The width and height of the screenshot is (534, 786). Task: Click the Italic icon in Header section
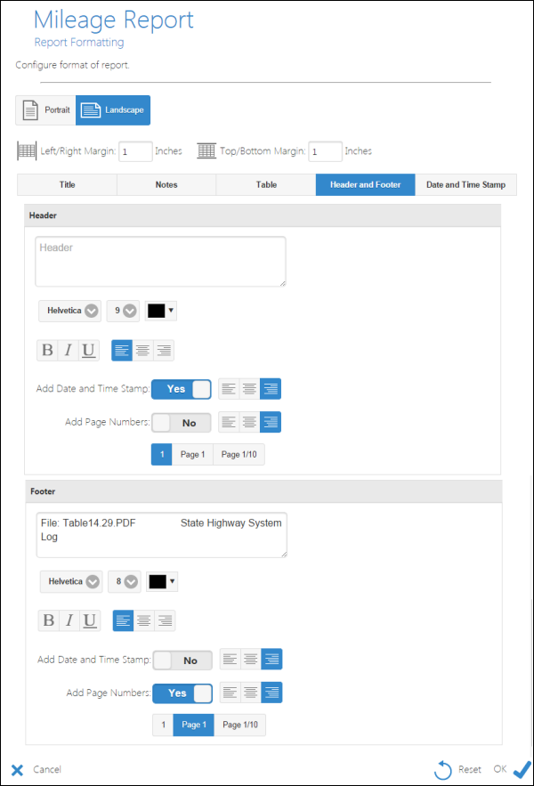coord(68,351)
